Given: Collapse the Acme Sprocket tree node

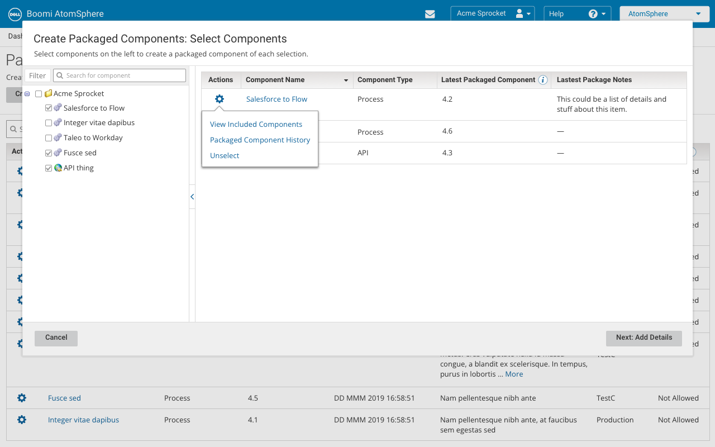Looking at the screenshot, I should (x=27, y=94).
